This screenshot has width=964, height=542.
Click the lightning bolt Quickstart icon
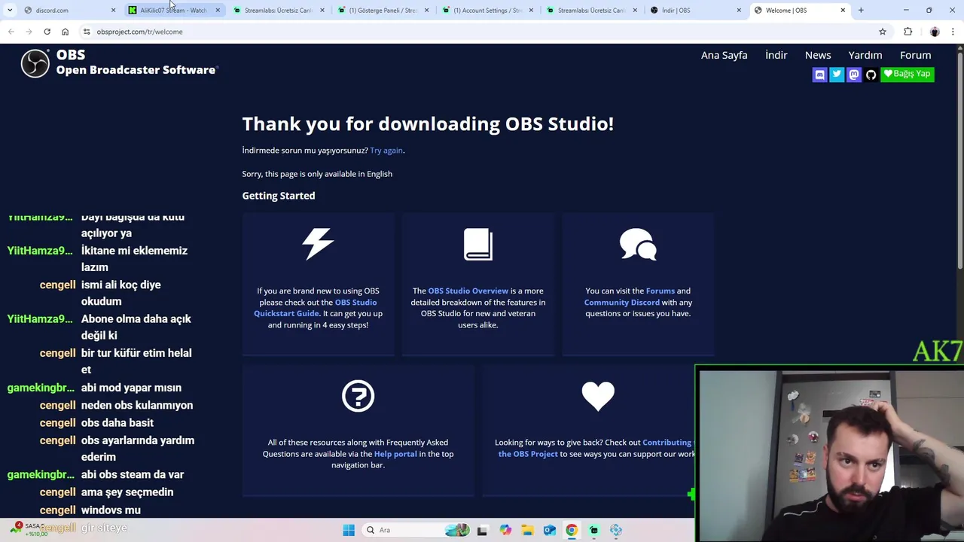pyautogui.click(x=318, y=244)
